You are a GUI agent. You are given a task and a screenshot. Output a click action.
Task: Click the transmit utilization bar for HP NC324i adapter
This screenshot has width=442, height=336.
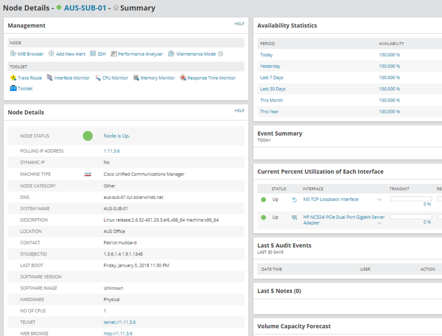pos(411,217)
